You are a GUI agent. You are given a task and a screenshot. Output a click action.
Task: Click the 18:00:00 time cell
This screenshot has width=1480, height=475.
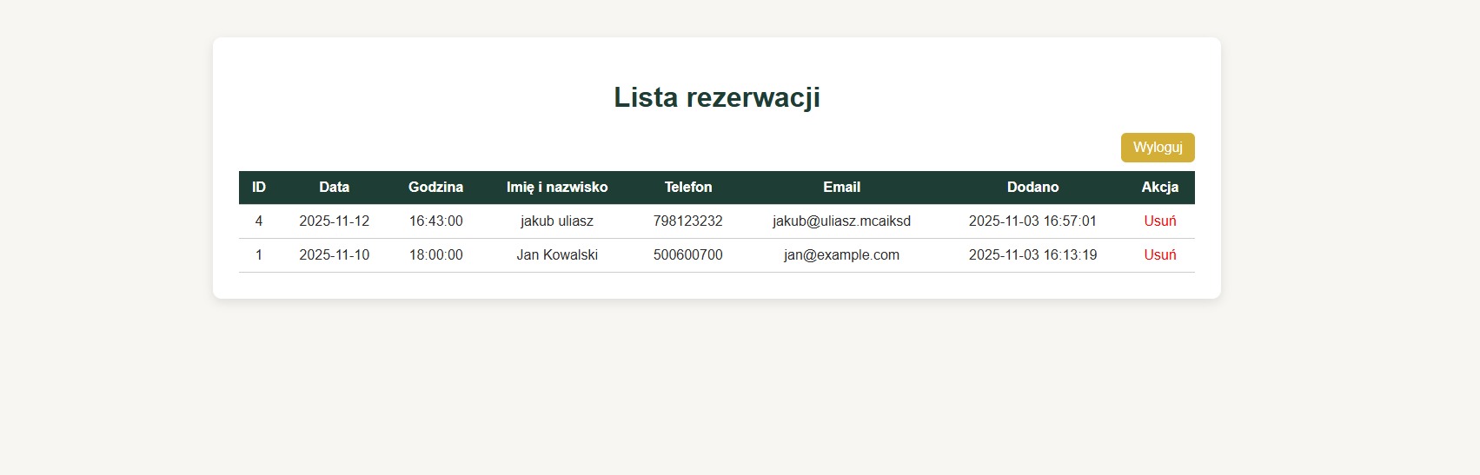(x=435, y=255)
